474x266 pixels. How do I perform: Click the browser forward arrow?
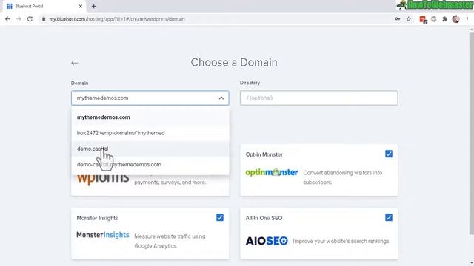19,19
